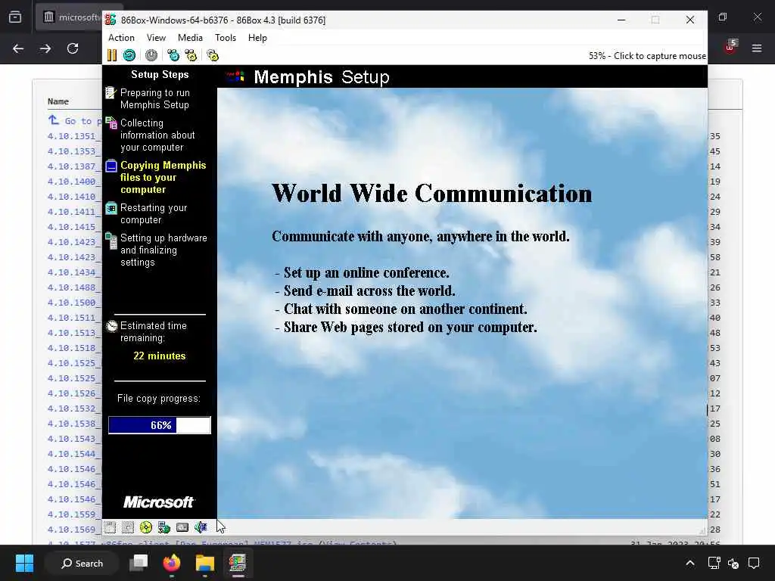Switch to Firefox from the taskbar
This screenshot has width=775, height=581.
pyautogui.click(x=172, y=563)
